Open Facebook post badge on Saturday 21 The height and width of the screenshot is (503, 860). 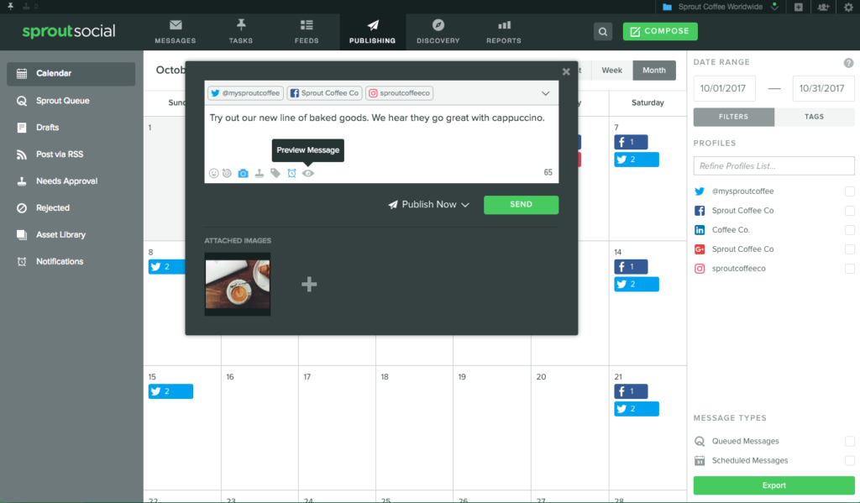tap(631, 391)
